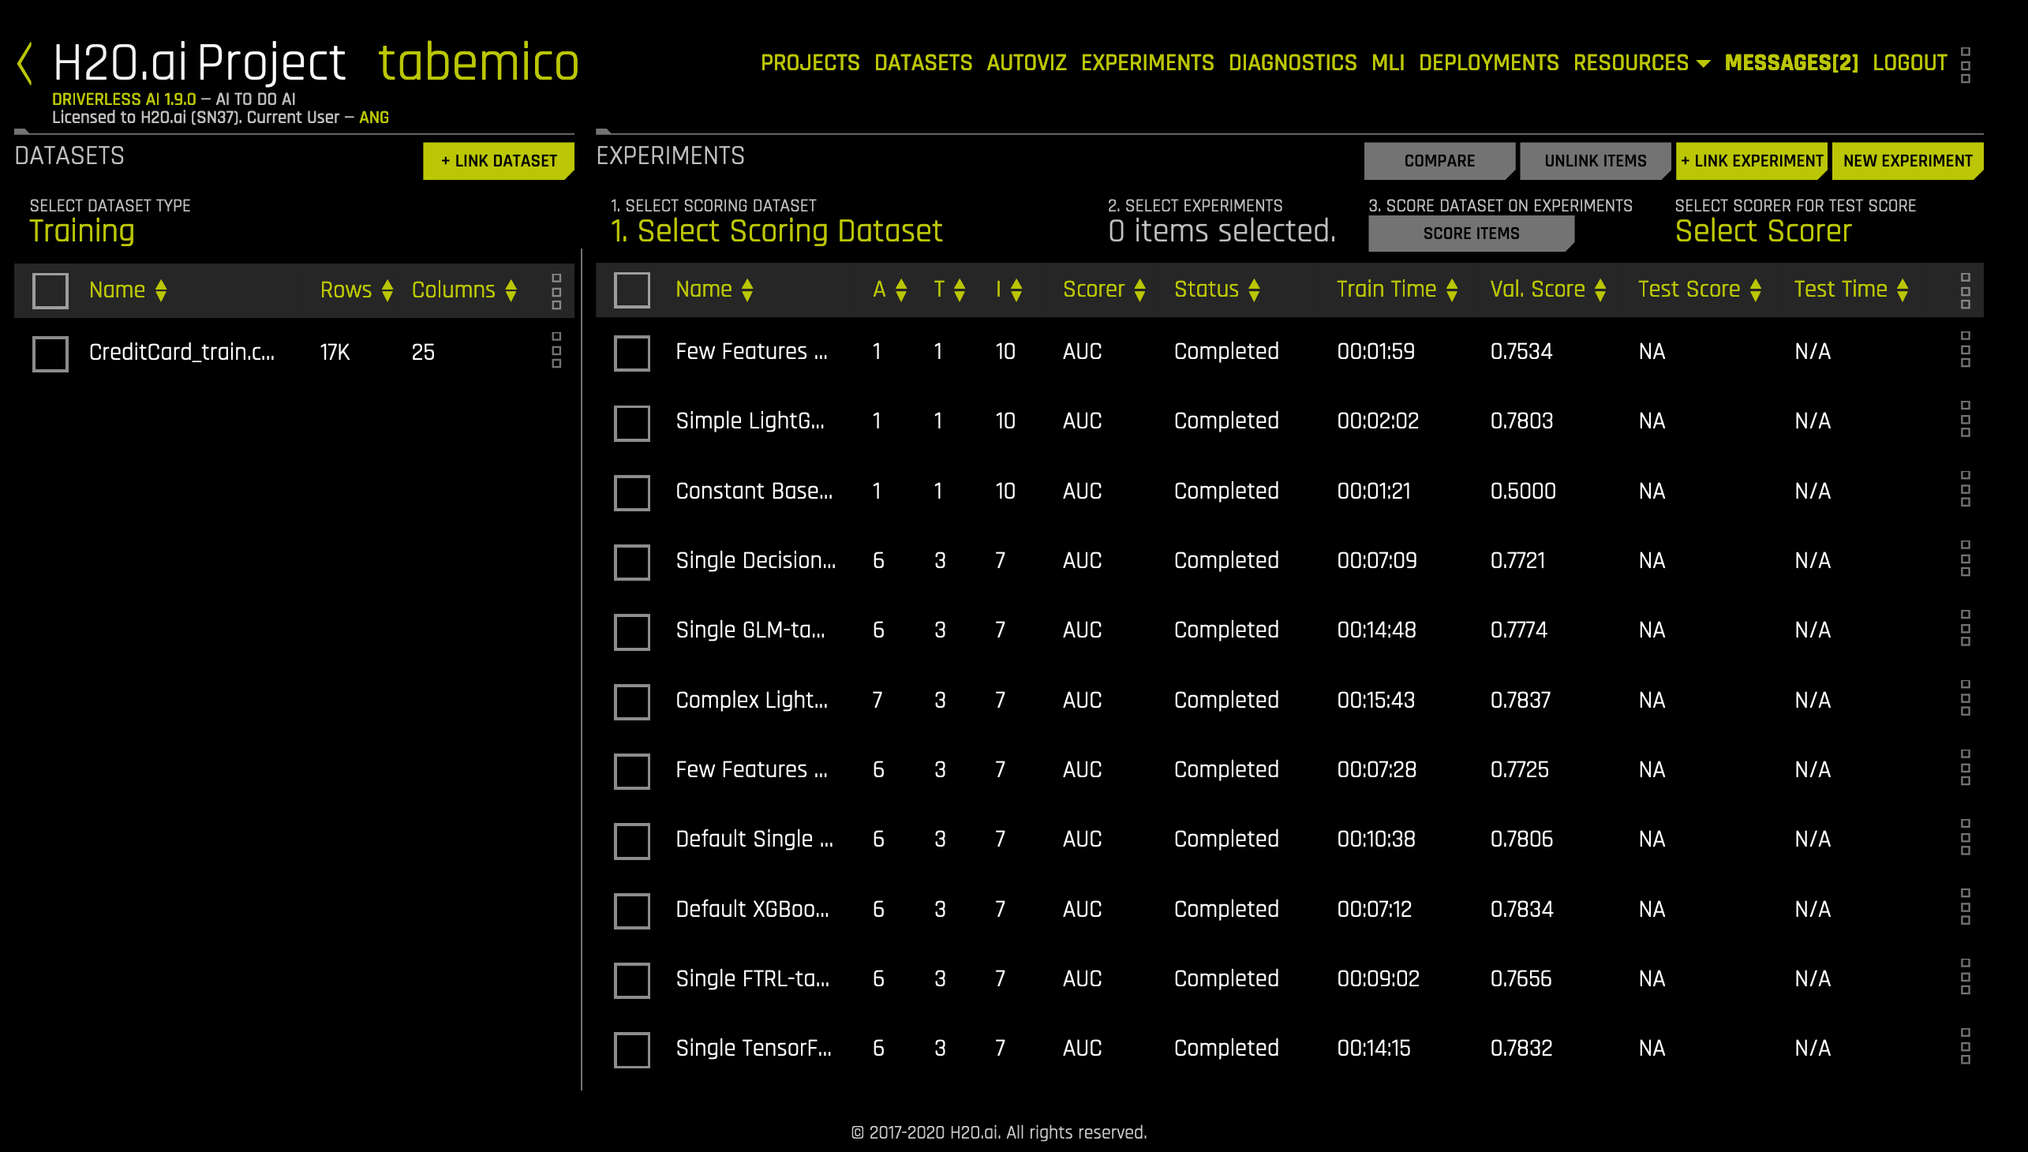
Task: Check the select-all datasets checkbox
Action: [50, 290]
